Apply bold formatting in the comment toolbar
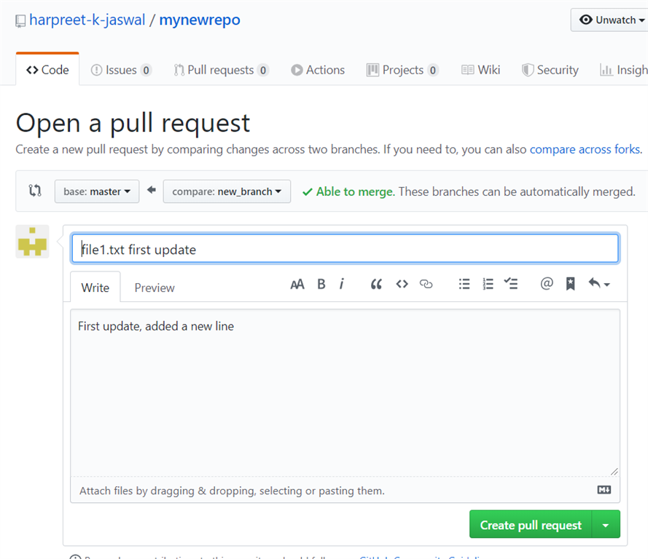Viewport: 648px width, 559px height. [321, 284]
